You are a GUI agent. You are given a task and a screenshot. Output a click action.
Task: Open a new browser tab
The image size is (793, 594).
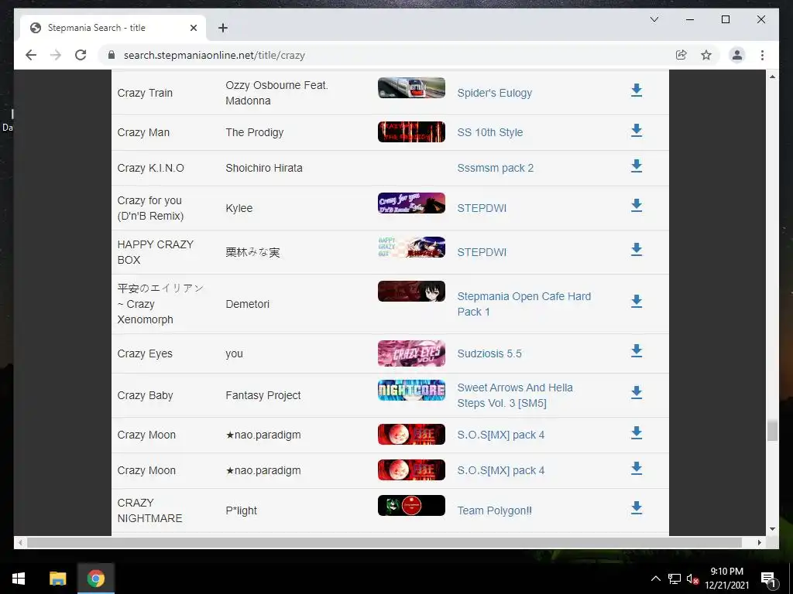(x=223, y=28)
